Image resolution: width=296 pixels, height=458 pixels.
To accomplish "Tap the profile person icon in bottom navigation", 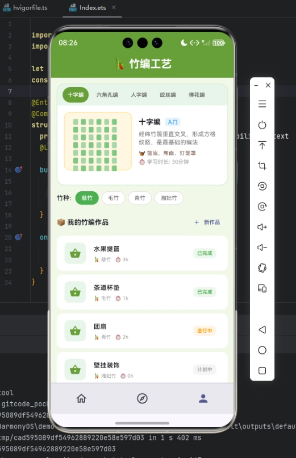I will tap(203, 398).
